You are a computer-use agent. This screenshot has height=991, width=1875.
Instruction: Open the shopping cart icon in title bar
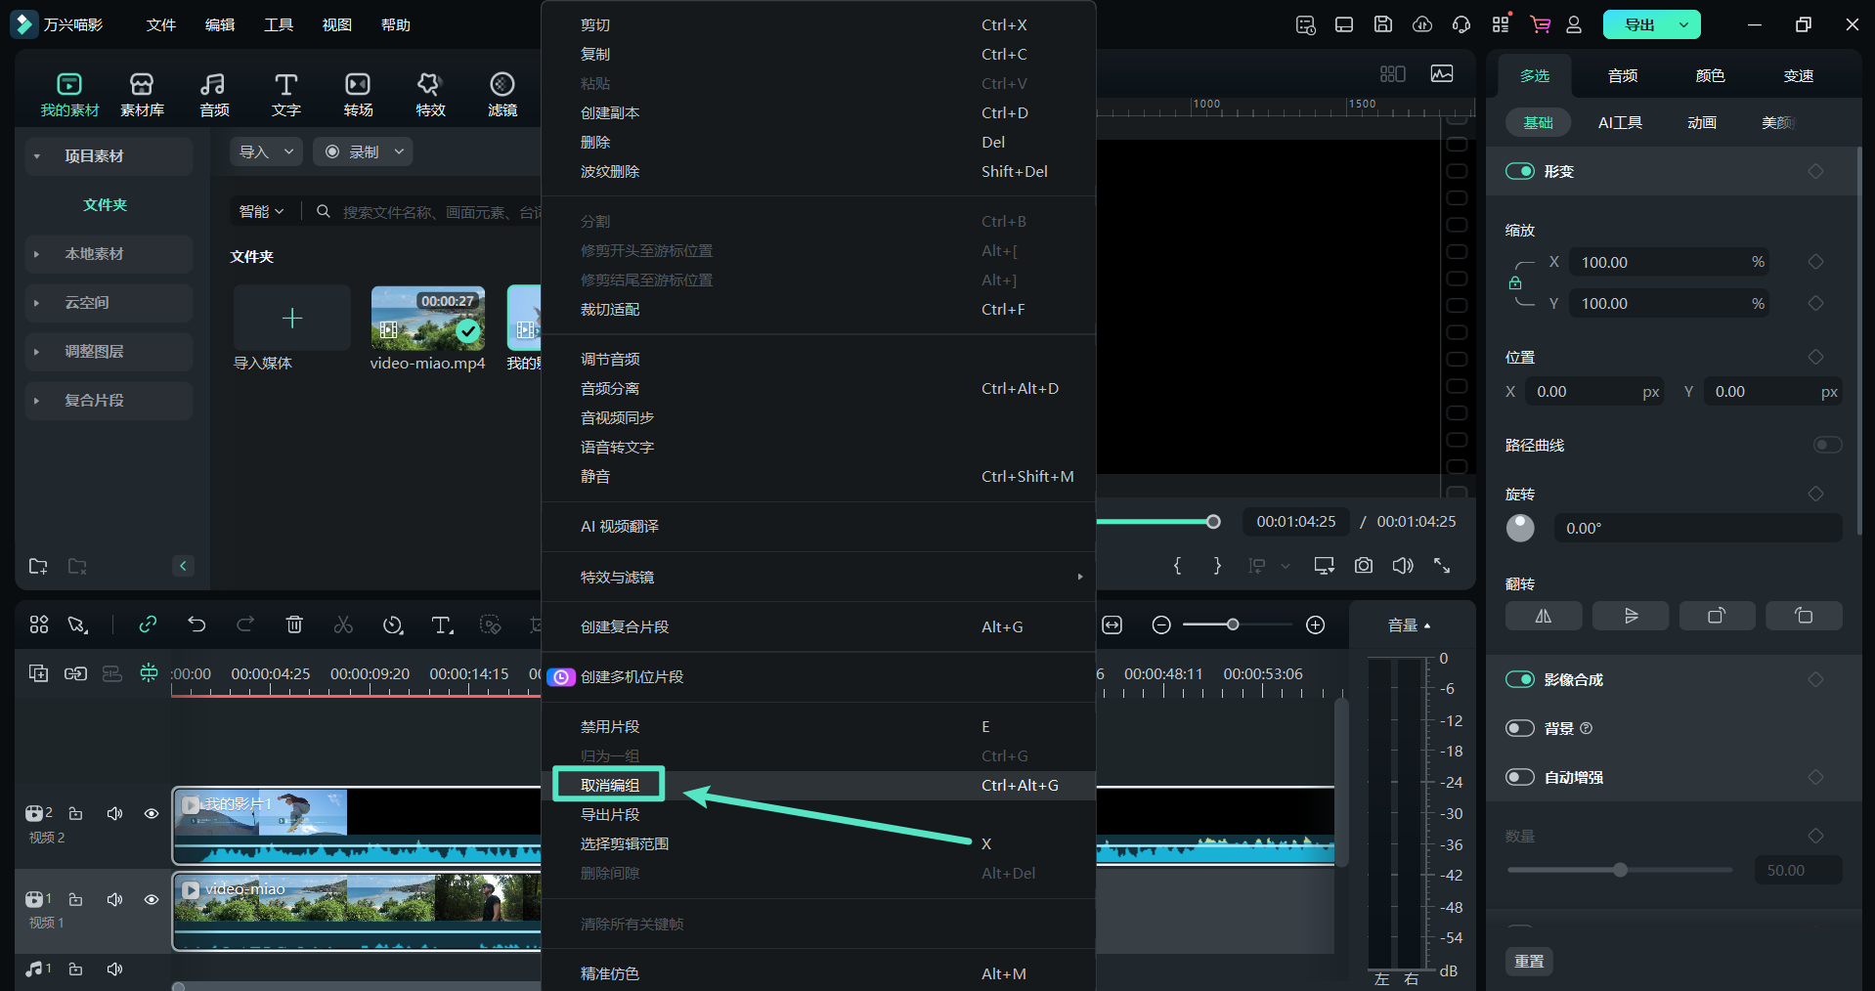coord(1541,24)
